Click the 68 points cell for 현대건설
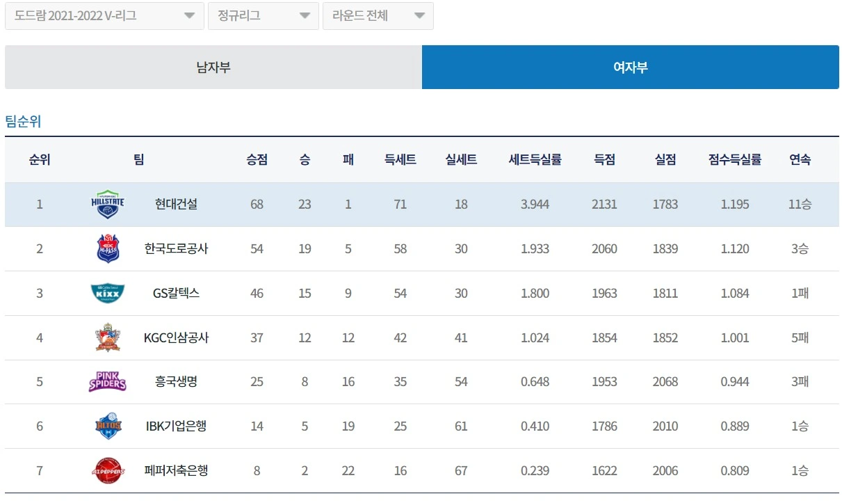 pos(257,205)
